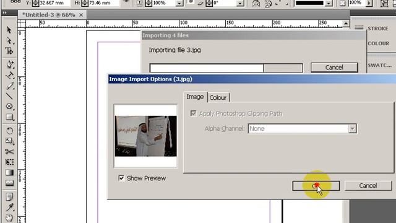Screen dimensions: 396x223
Task: Select the Gradient Swatch tool
Action: point(10,172)
